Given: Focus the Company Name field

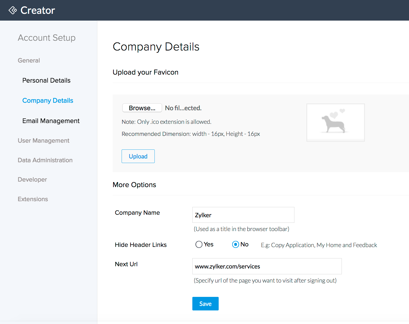Looking at the screenshot, I should coord(243,215).
